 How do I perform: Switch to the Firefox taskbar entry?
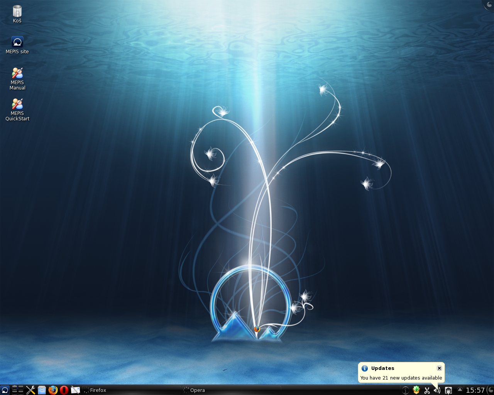(132, 390)
